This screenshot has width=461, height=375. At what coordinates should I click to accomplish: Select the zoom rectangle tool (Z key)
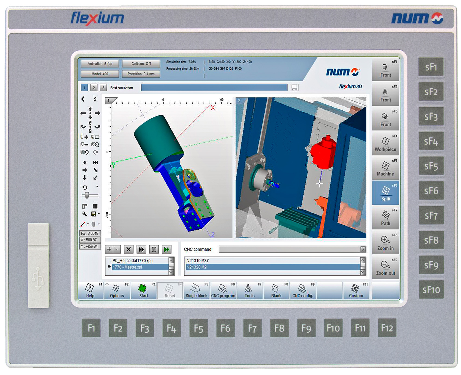coord(95,137)
